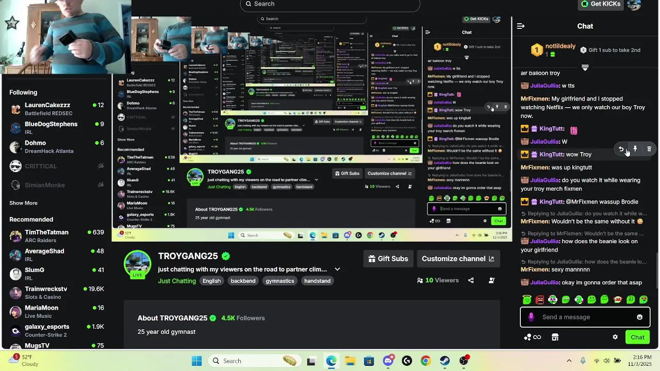
Task: Select the English language tag
Action: point(211,281)
